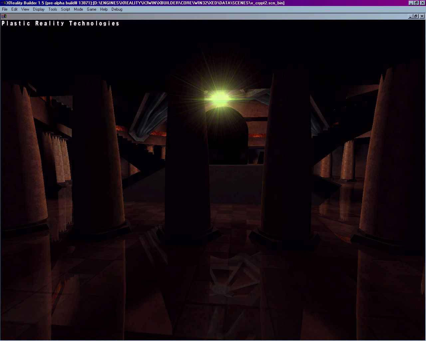Open the Display menu

click(x=39, y=9)
